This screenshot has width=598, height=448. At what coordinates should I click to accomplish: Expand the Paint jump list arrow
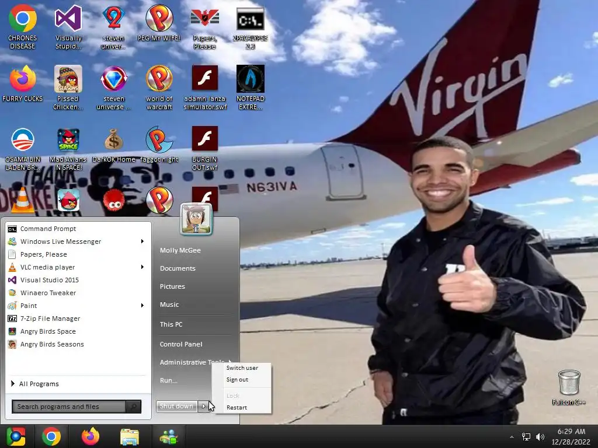142,306
